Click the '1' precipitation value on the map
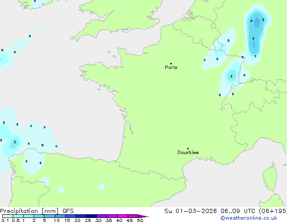 click(255, 57)
